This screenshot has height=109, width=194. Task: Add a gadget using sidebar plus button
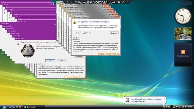(183, 3)
